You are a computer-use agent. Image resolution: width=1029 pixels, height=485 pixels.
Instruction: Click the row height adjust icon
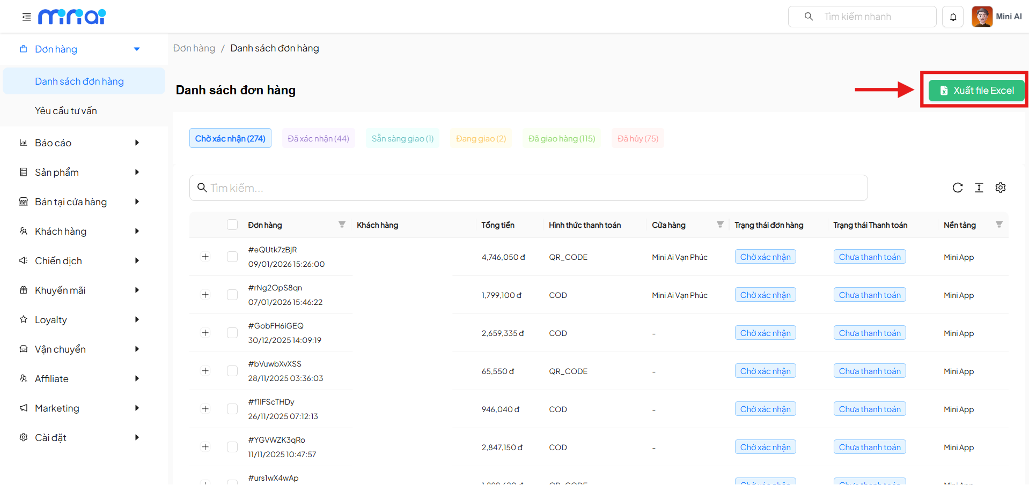[979, 188]
